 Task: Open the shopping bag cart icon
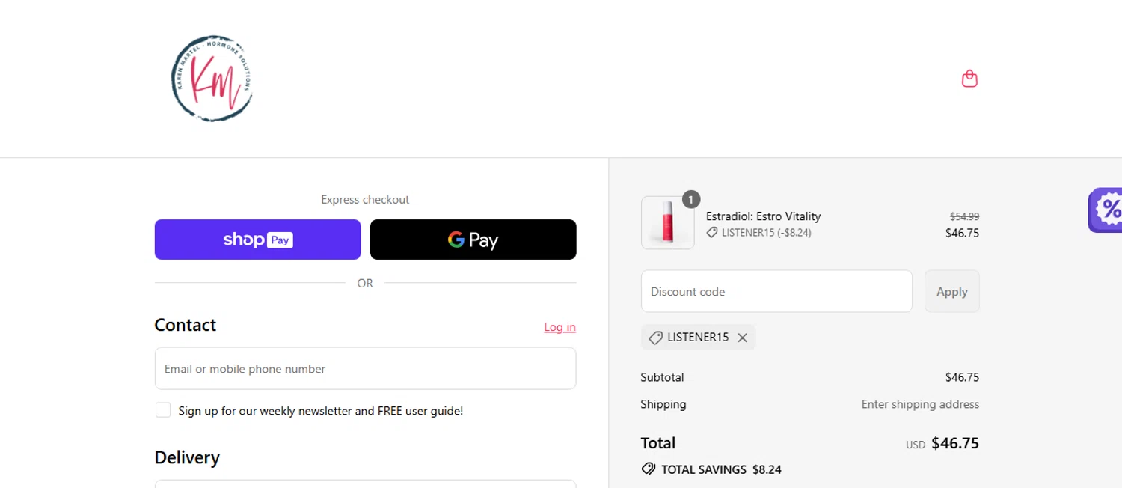coord(969,79)
